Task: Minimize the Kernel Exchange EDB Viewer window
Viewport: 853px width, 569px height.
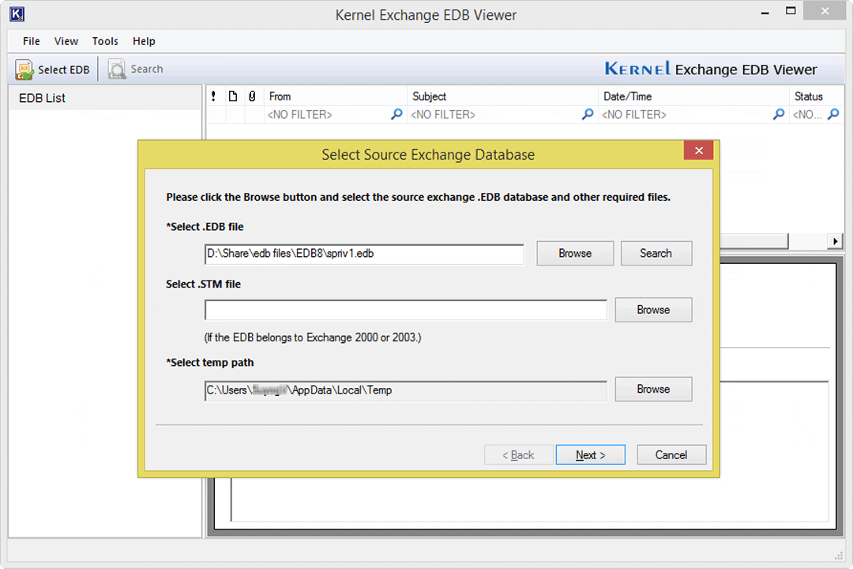Action: point(765,12)
